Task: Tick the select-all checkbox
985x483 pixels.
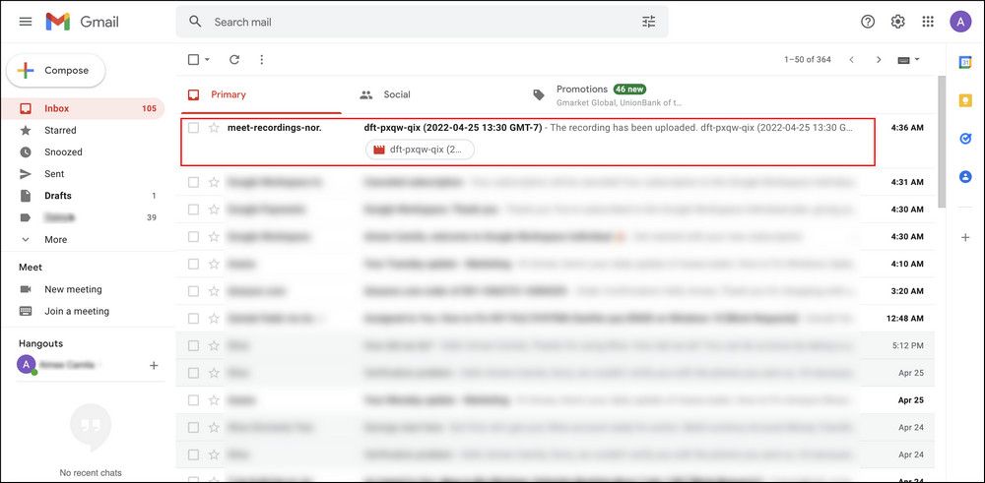Action: point(193,60)
